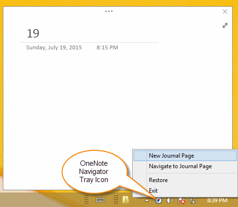This screenshot has width=238, height=207.
Task: Close the OneNote quick note window
Action: click(x=225, y=11)
